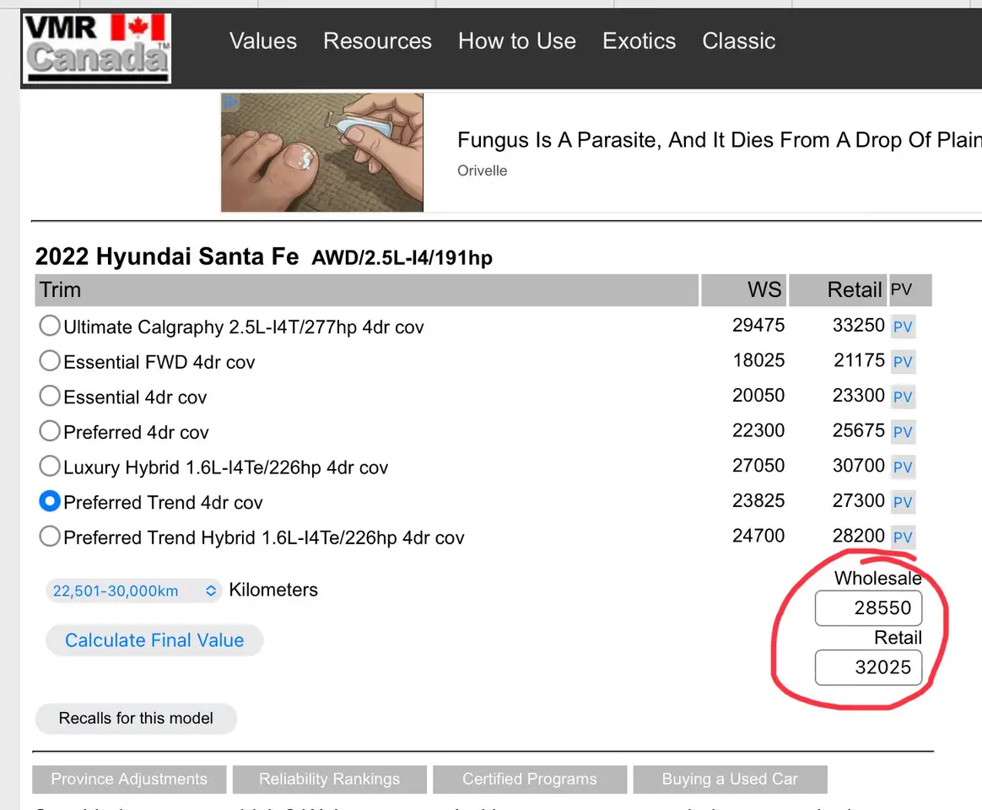Click retail value 25675
The image size is (982, 810).
(858, 430)
